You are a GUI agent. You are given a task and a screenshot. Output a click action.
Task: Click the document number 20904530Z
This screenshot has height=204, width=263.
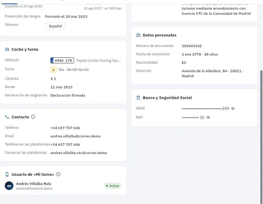(x=192, y=46)
